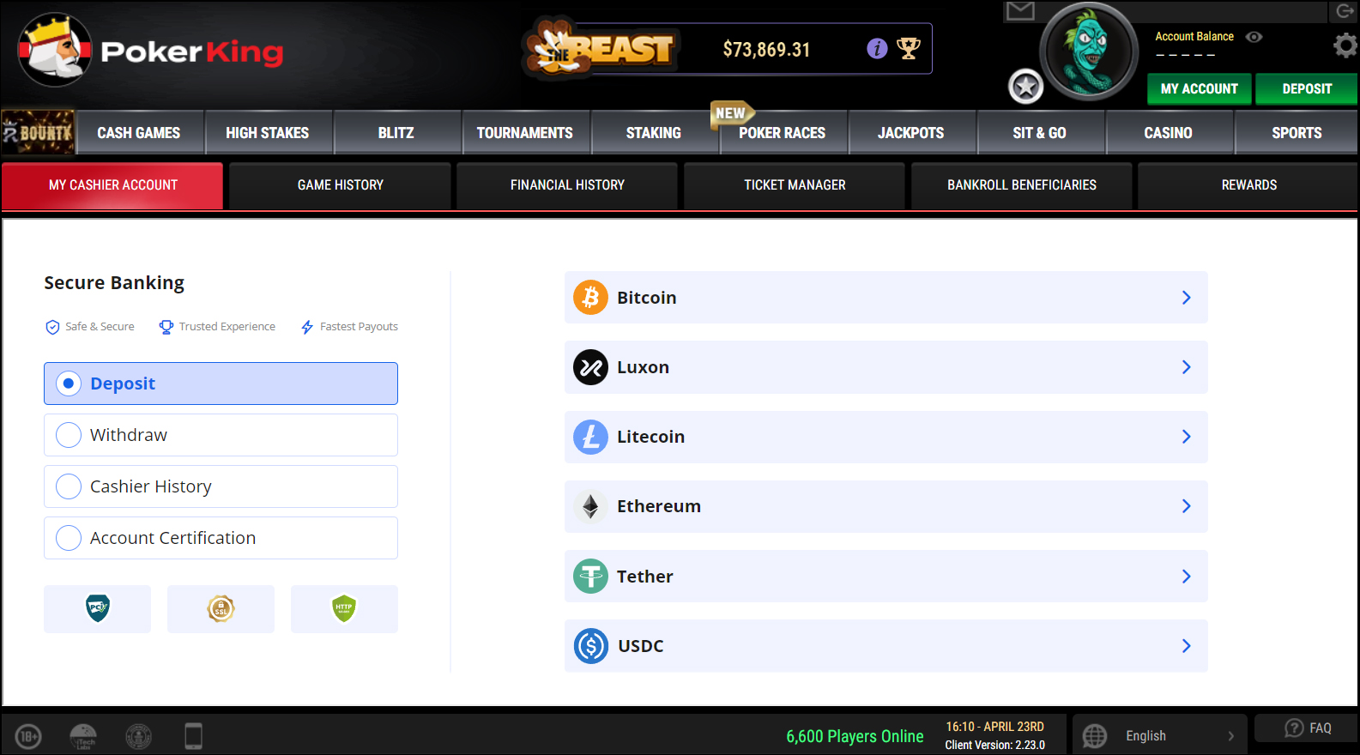
Task: Click The Beast info icon
Action: (x=876, y=49)
